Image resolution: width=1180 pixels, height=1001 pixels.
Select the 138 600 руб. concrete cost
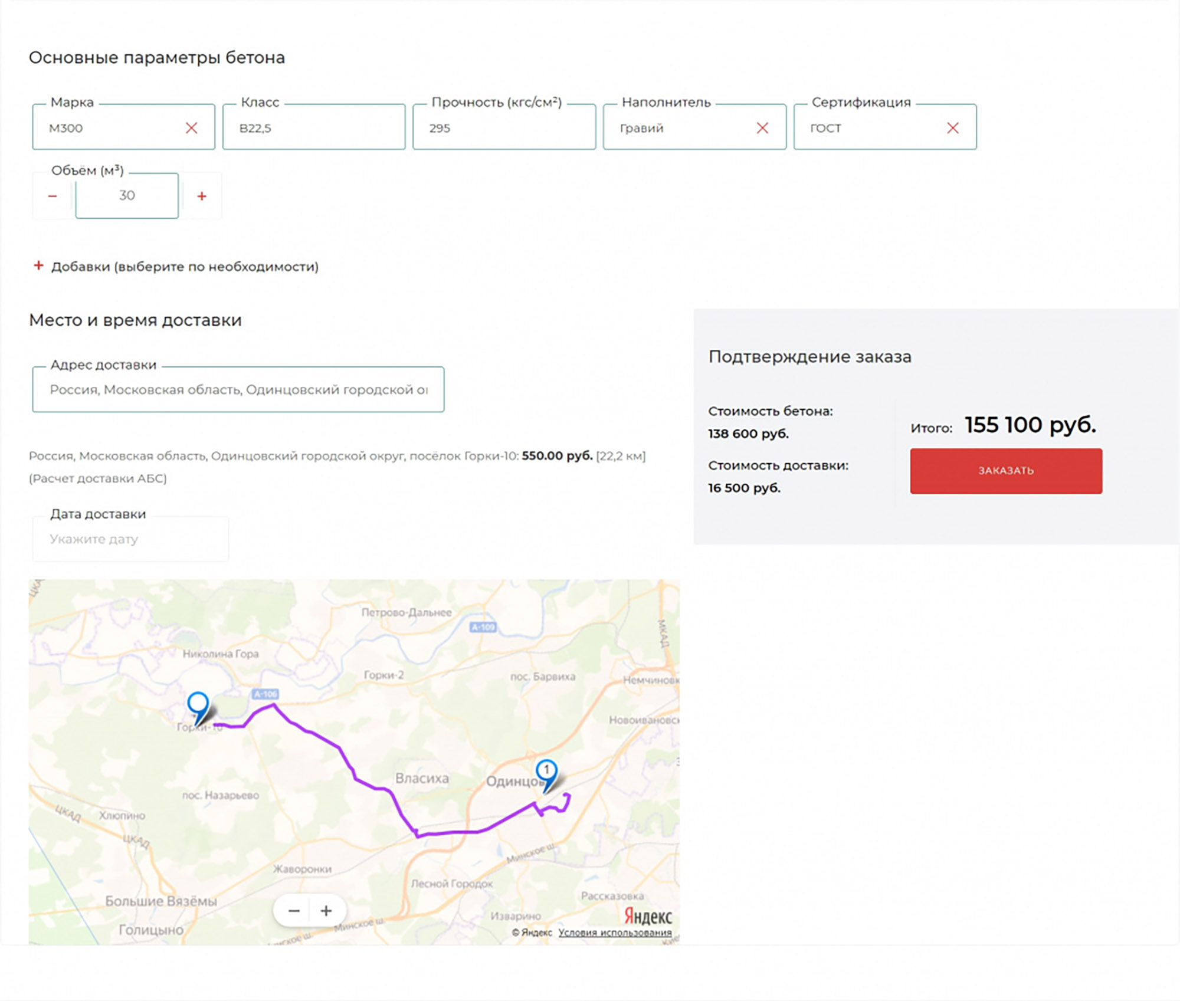[748, 434]
